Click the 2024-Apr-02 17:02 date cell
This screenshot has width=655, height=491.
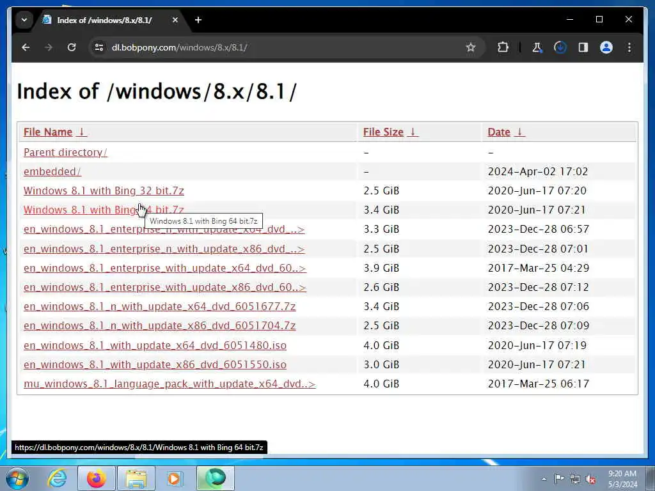(x=537, y=171)
